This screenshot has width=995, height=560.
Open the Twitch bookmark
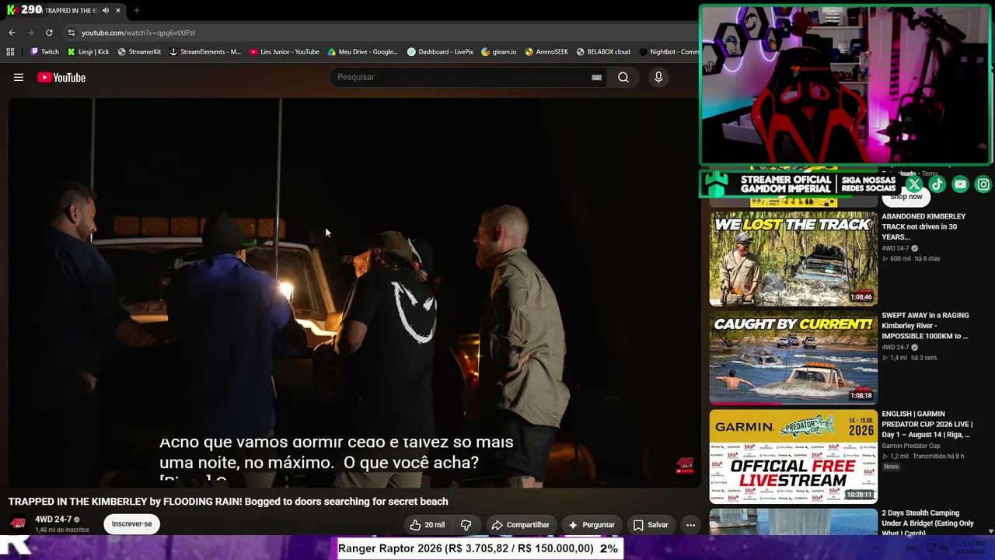pos(44,52)
